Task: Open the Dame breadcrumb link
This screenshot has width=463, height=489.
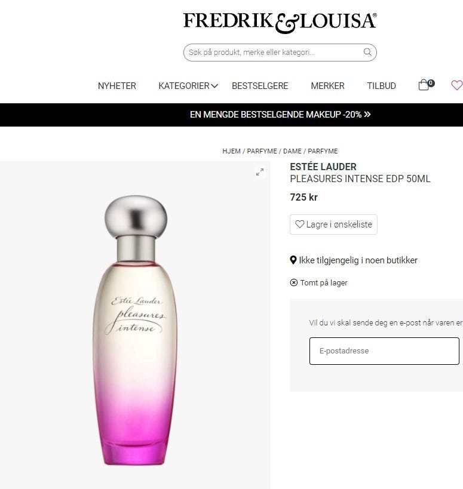Action: click(292, 151)
